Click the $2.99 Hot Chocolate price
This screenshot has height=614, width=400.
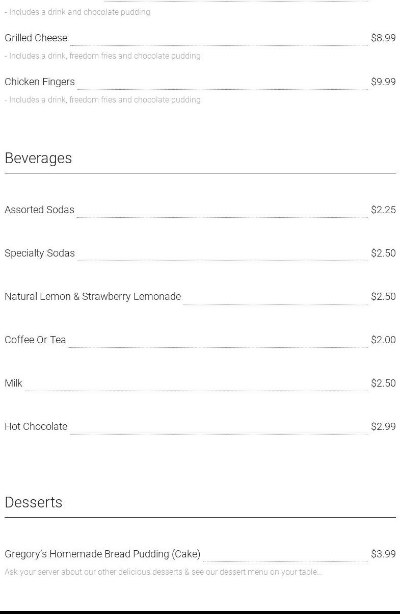click(x=383, y=426)
